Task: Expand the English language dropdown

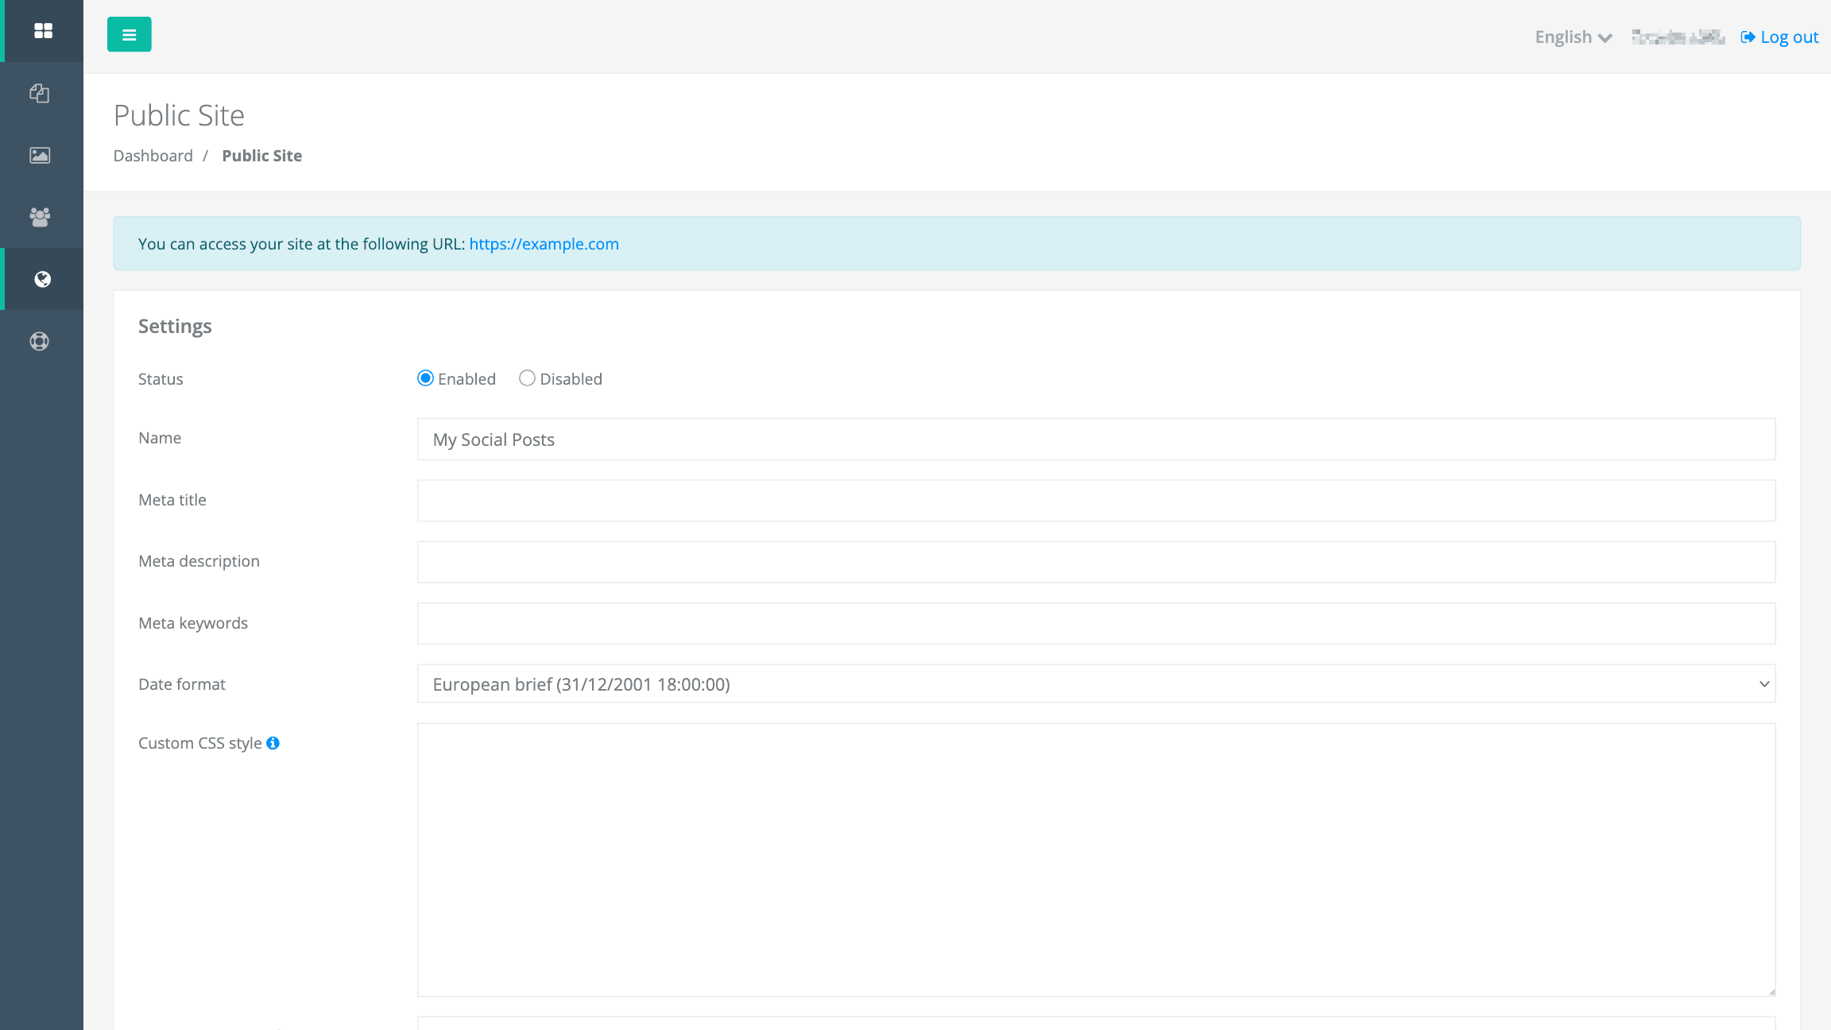Action: tap(1572, 37)
